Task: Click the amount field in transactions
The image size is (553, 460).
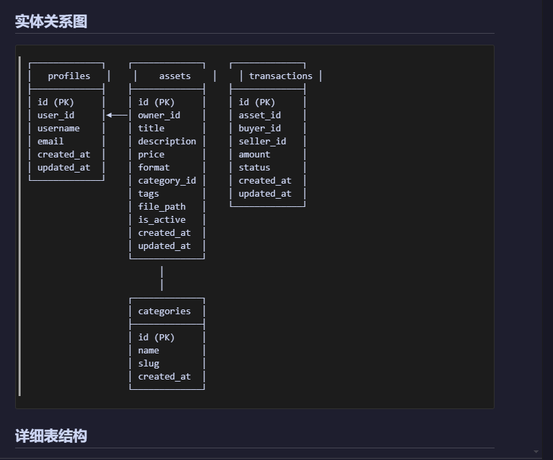Action: [254, 155]
